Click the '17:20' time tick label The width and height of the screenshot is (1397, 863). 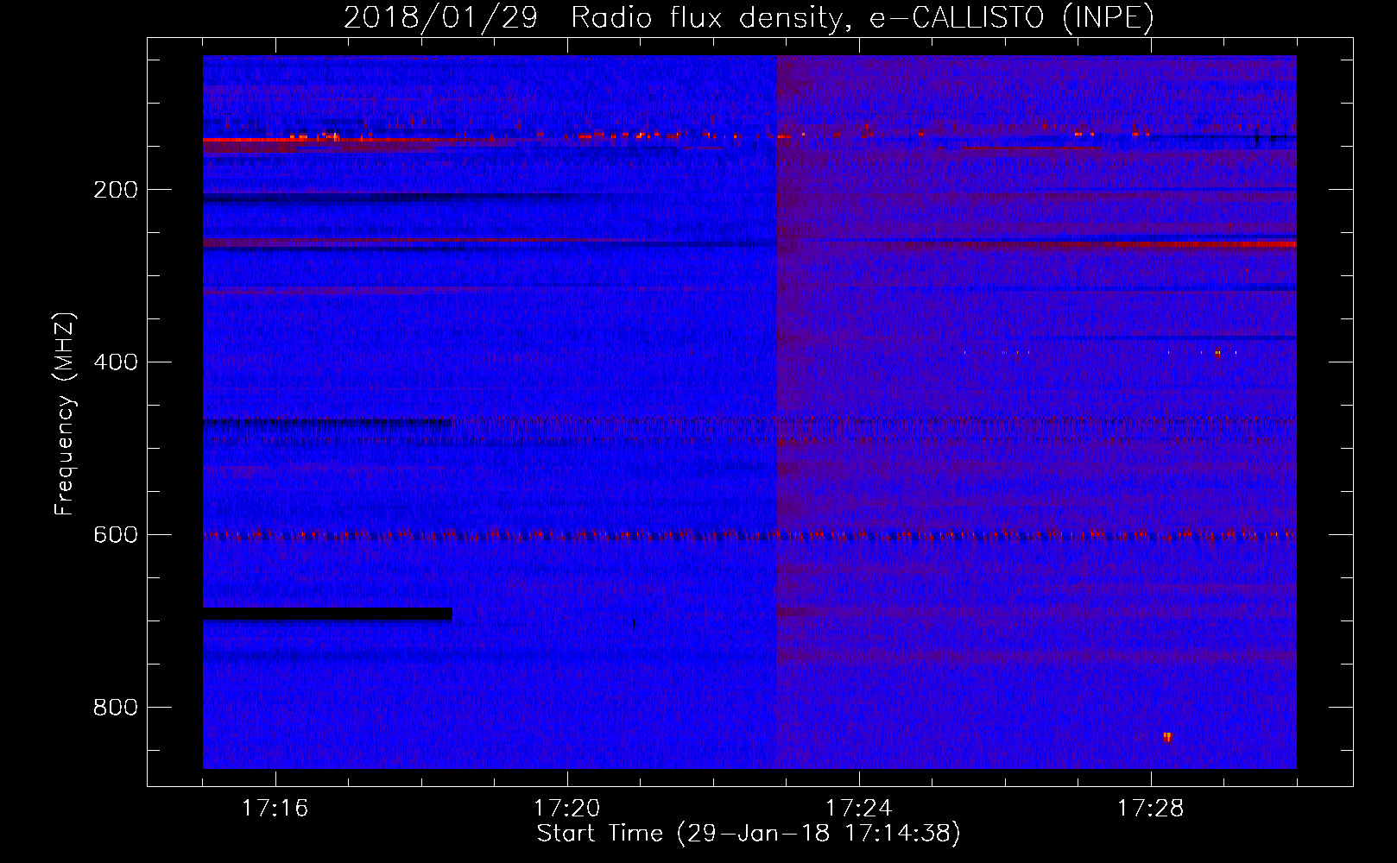(x=566, y=809)
